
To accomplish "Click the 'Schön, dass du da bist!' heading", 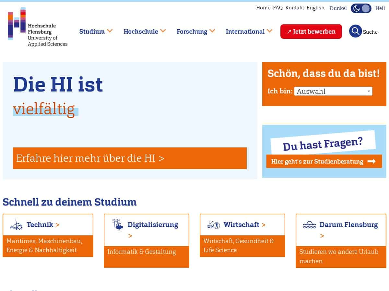I will 324,73.
